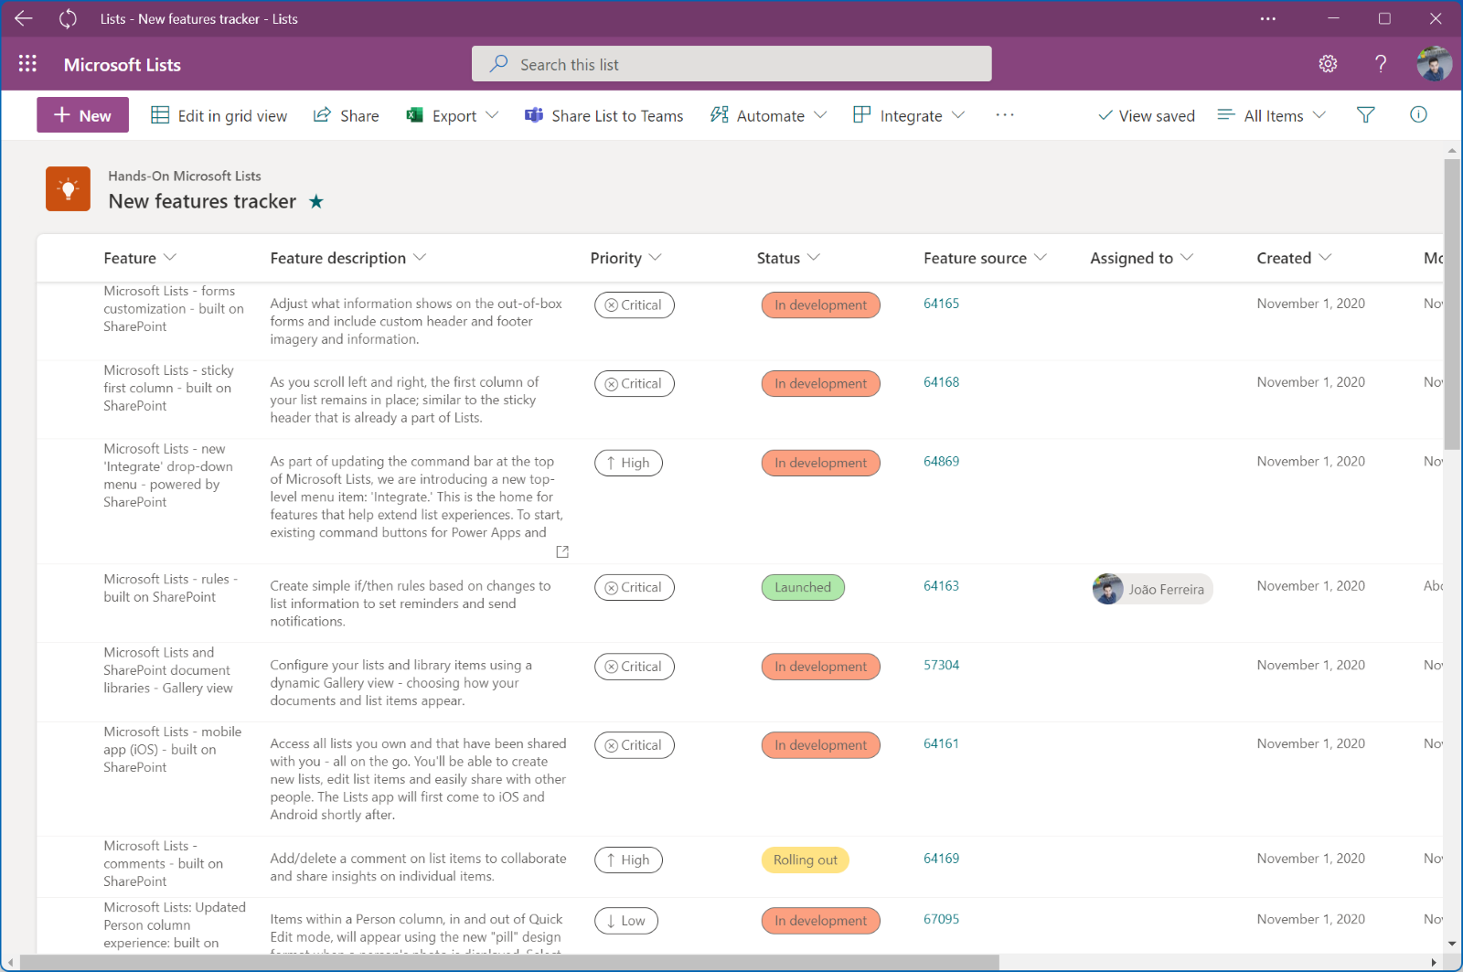Open feature source link 67095
1463x972 pixels.
(x=941, y=920)
